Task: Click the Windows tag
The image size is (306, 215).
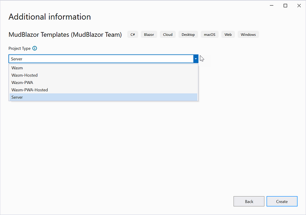Action: [248, 35]
